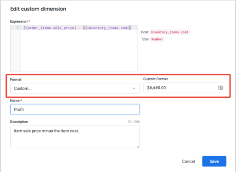Click the inventory_items.cost tag in the Cost info
This screenshot has width=236, height=172.
point(169,32)
